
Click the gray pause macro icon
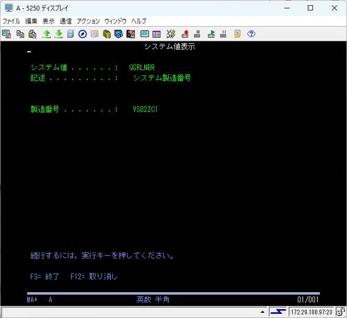(x=223, y=34)
